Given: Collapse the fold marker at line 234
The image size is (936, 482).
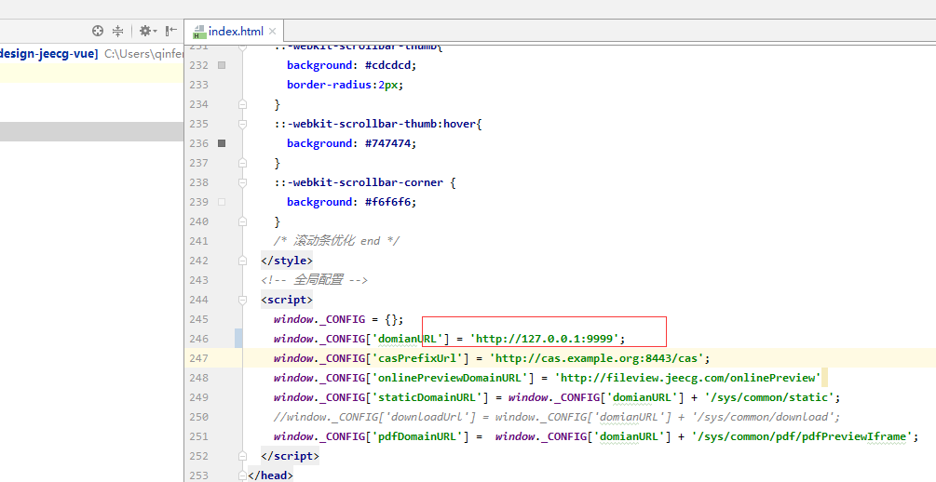Looking at the screenshot, I should [242, 104].
